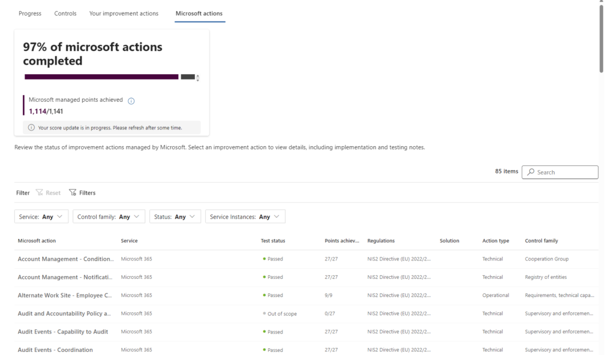The image size is (614, 355).
Task: Select the Alternate Work Site - Employee action
Action: [x=65, y=295]
